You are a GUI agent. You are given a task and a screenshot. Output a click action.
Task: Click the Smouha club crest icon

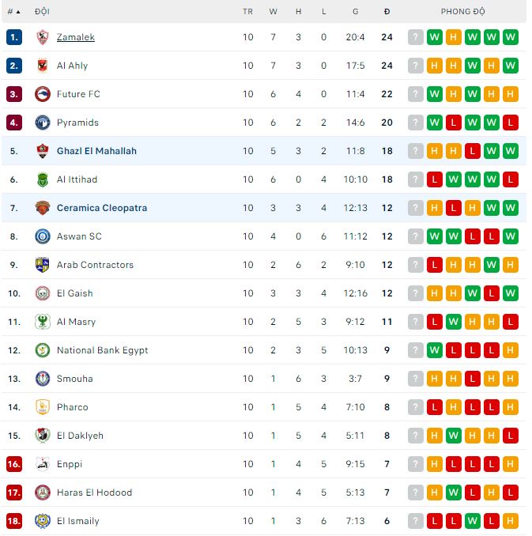pyautogui.click(x=42, y=379)
